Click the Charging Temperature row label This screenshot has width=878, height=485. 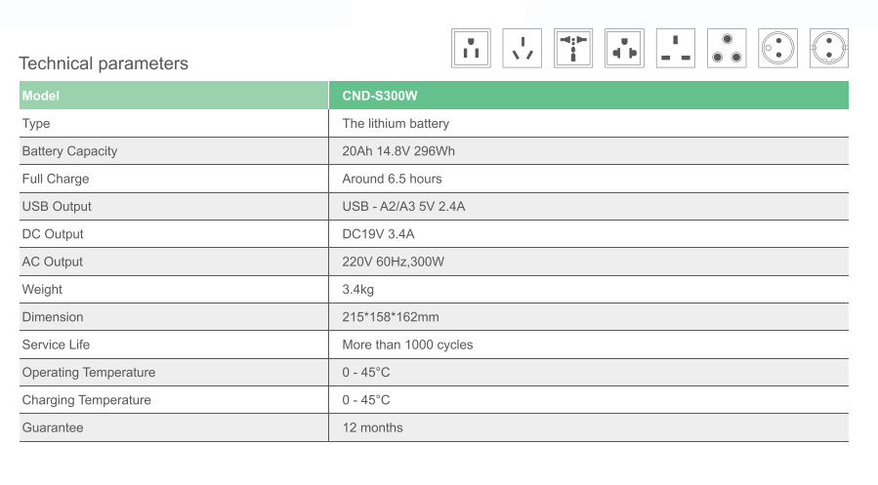tap(86, 400)
